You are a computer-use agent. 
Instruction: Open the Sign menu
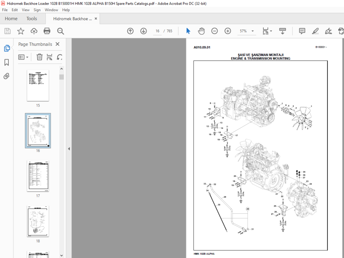tap(37, 10)
